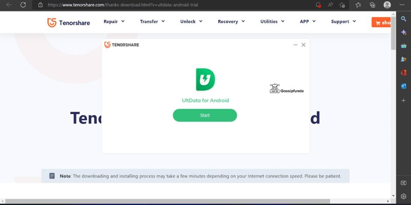Expand the Transfer dropdown menu
Viewport: 411px width, 205px height.
point(152,22)
